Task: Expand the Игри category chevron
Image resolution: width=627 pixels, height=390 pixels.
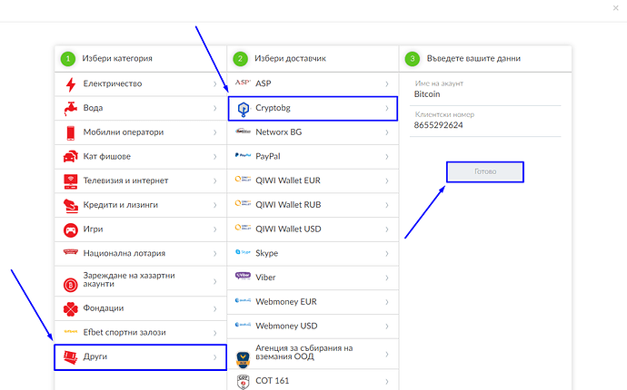Action: click(215, 229)
